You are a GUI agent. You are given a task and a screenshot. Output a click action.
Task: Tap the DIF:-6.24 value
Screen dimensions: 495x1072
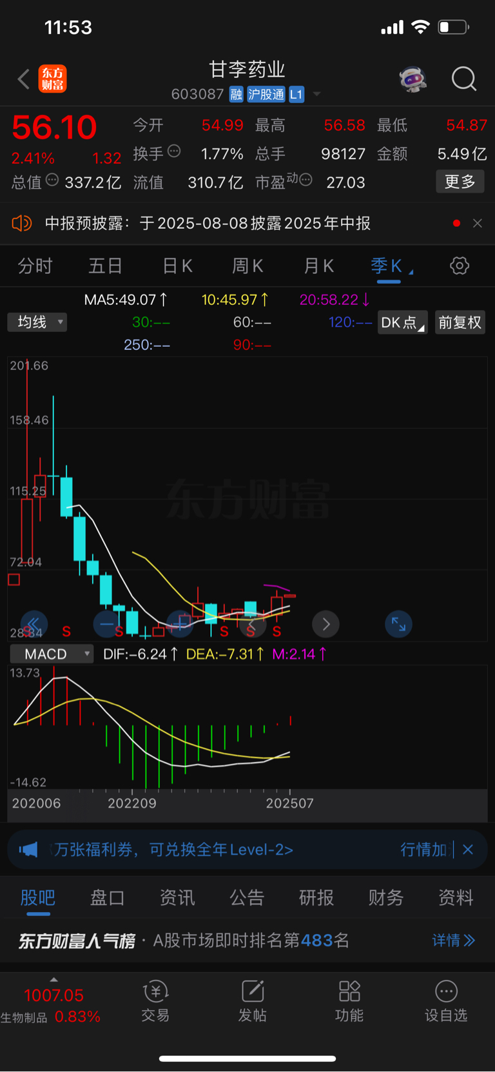point(141,654)
